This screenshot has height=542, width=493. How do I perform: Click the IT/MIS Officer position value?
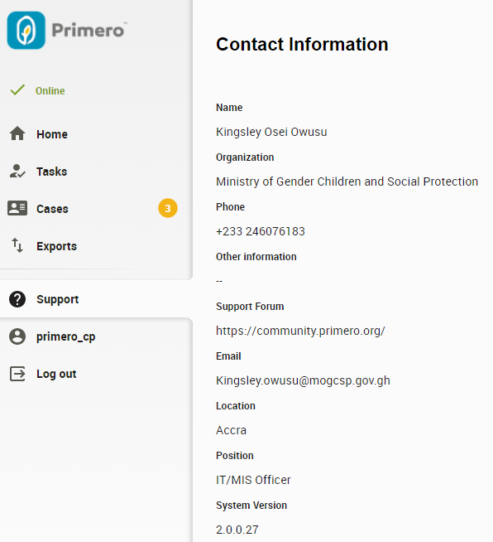click(253, 480)
